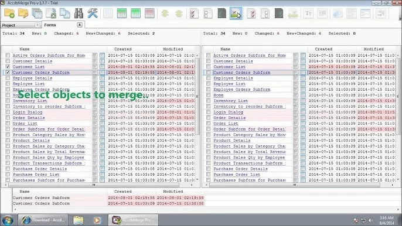402x226 pixels.
Task: Uncheck the left Customer Orders Subform checkbox
Action: coord(8,72)
